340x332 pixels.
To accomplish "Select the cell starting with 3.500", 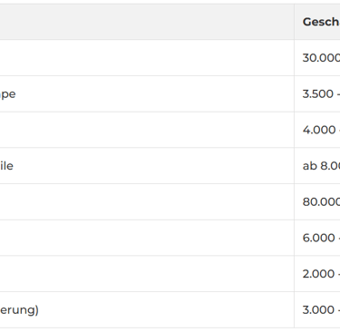I will click(x=317, y=93).
